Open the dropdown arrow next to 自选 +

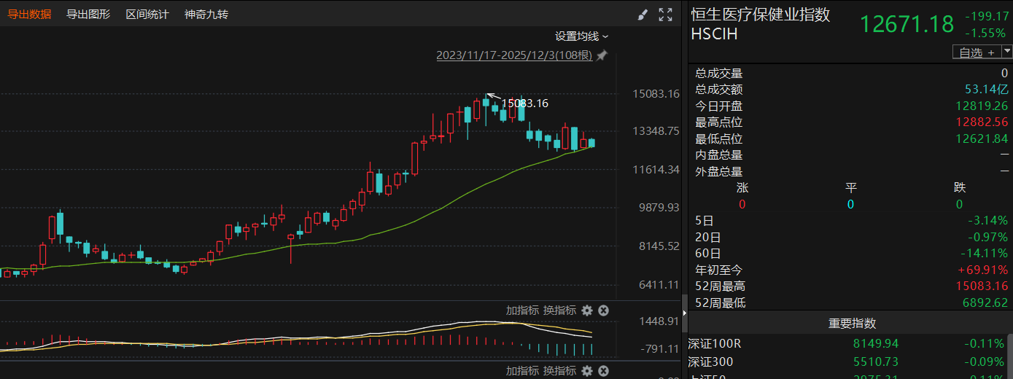pos(1007,51)
